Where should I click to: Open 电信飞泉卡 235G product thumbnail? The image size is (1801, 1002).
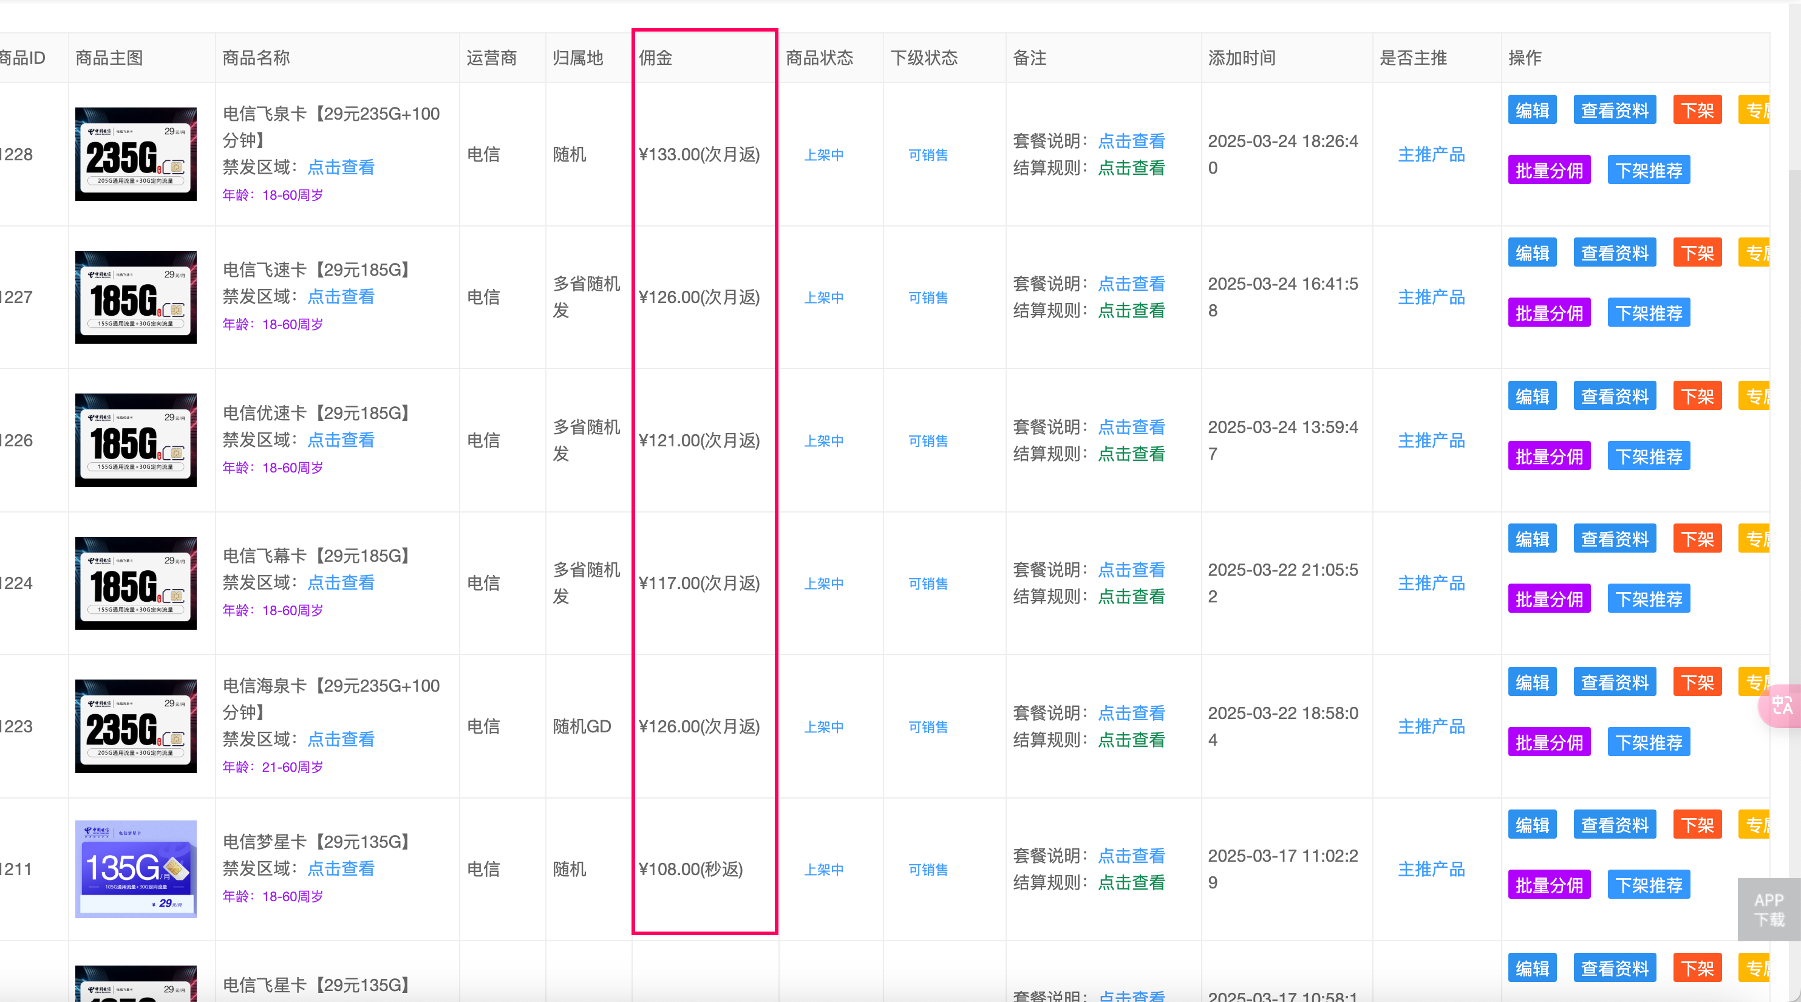pyautogui.click(x=135, y=154)
